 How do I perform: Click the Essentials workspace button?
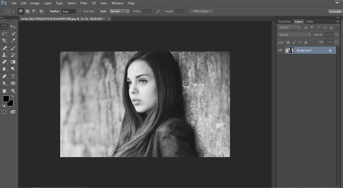point(335,12)
